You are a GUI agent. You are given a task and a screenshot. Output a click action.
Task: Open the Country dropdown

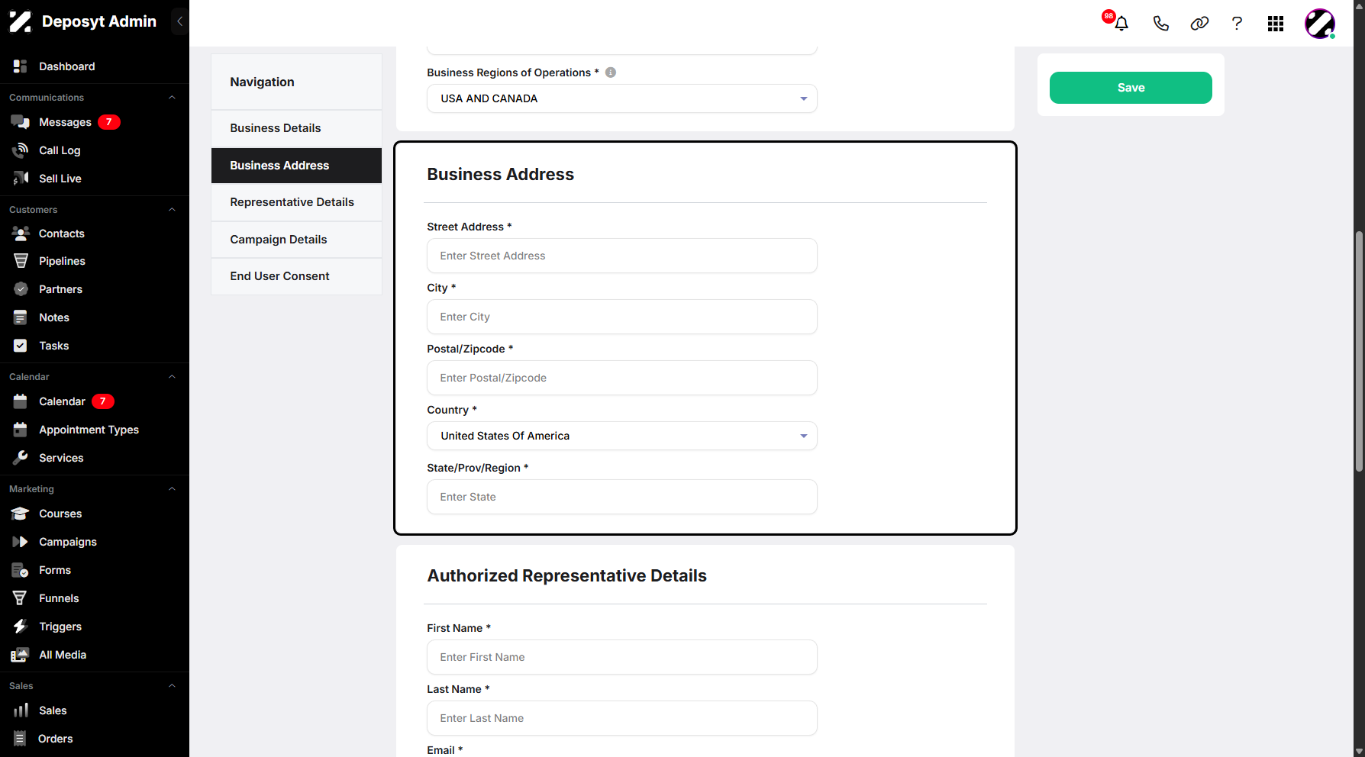(621, 436)
